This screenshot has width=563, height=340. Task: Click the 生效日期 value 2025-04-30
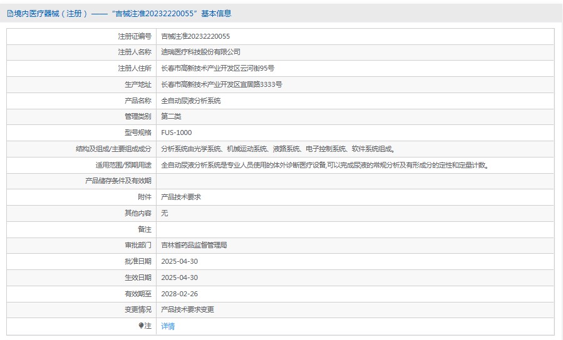click(x=180, y=277)
